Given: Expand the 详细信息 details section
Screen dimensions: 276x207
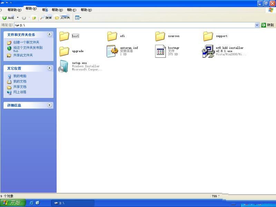Looking at the screenshot, I should (x=50, y=105).
